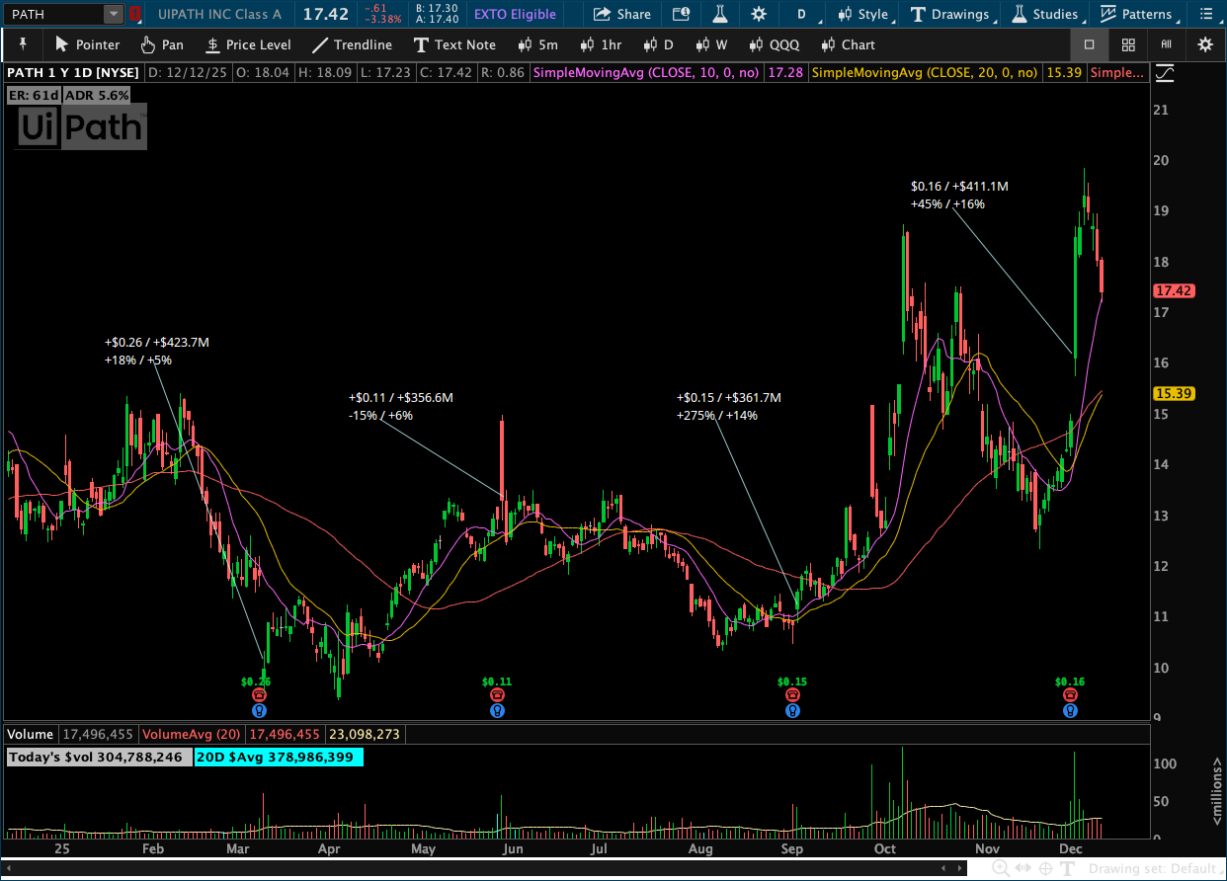Screen dimensions: 1227x881
Task: Switch to the W weekly timeframe
Action: coord(711,44)
